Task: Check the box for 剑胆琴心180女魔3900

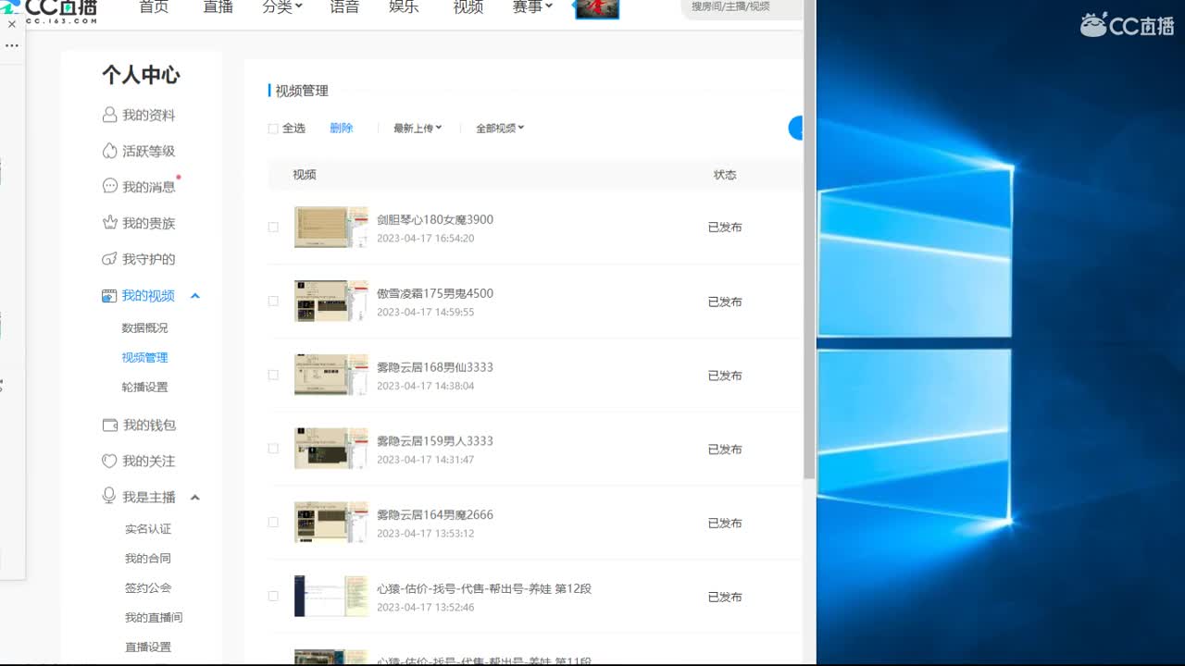Action: coord(273,227)
